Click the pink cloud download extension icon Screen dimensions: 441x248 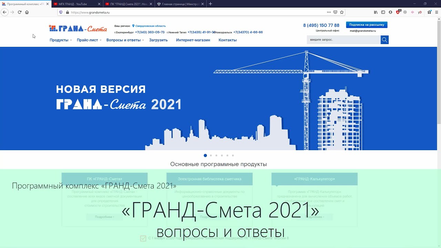point(412,12)
